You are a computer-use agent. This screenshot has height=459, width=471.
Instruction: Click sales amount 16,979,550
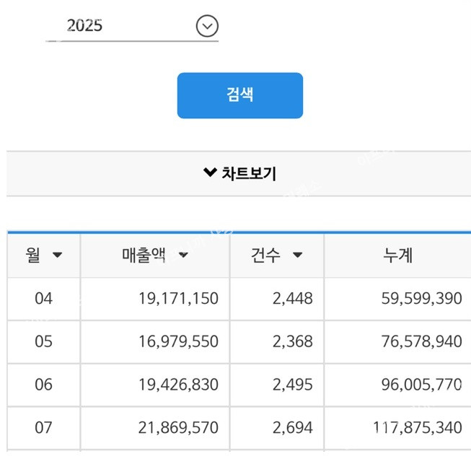click(178, 341)
